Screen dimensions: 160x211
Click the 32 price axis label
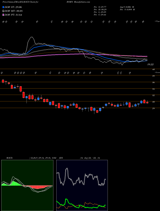[x=153, y=95]
